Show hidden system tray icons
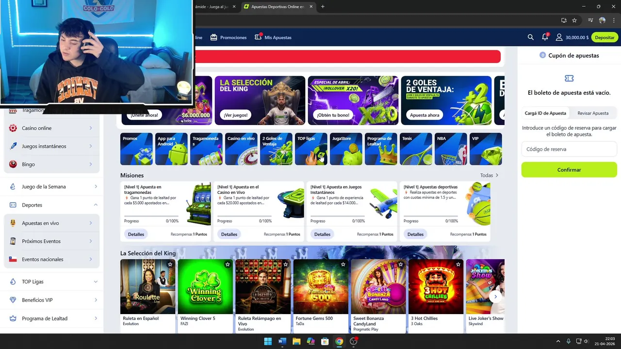Image resolution: width=621 pixels, height=349 pixels. pos(558,341)
